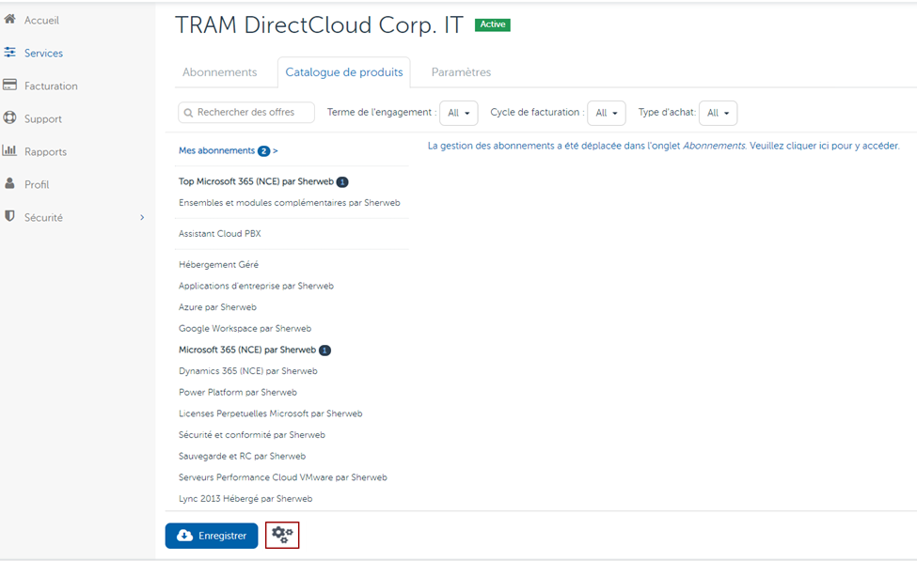
Task: Open Support in the sidebar
Action: tap(42, 118)
